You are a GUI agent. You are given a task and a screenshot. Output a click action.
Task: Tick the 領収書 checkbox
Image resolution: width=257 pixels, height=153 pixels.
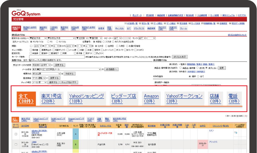[31, 50]
